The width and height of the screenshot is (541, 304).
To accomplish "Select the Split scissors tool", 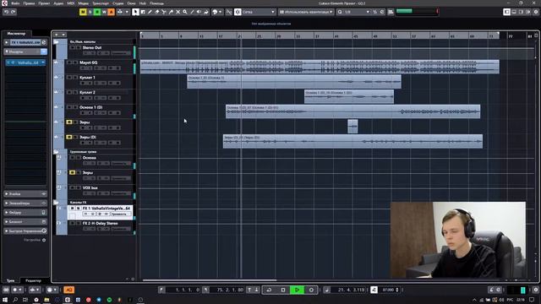I will [x=164, y=12].
